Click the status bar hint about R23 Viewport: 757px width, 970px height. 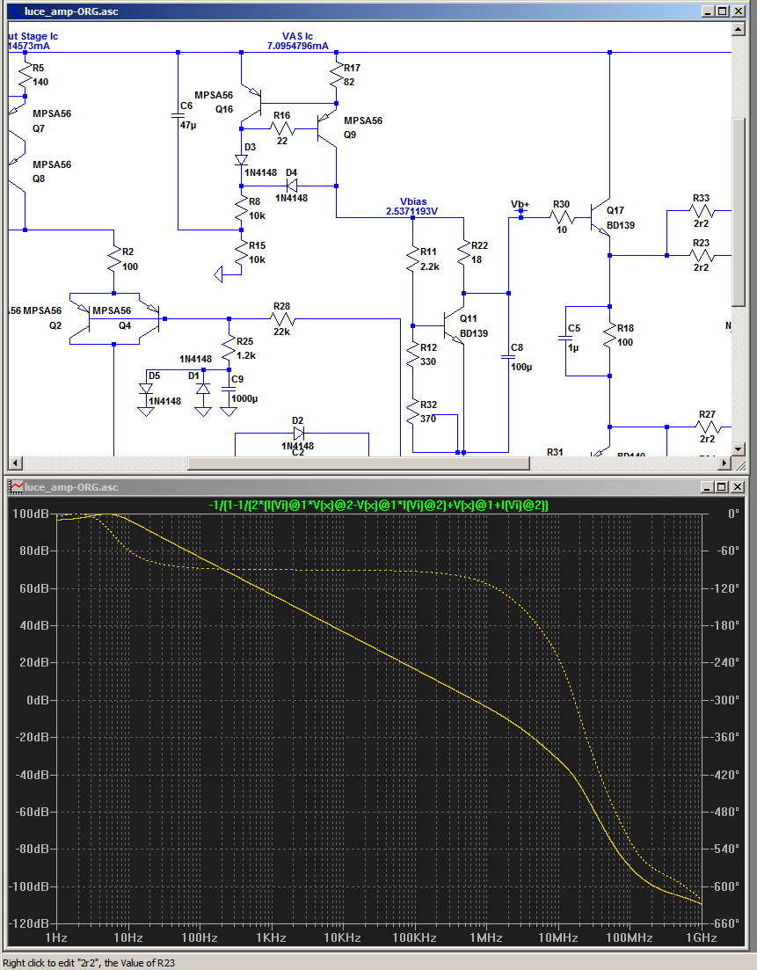pyautogui.click(x=89, y=963)
